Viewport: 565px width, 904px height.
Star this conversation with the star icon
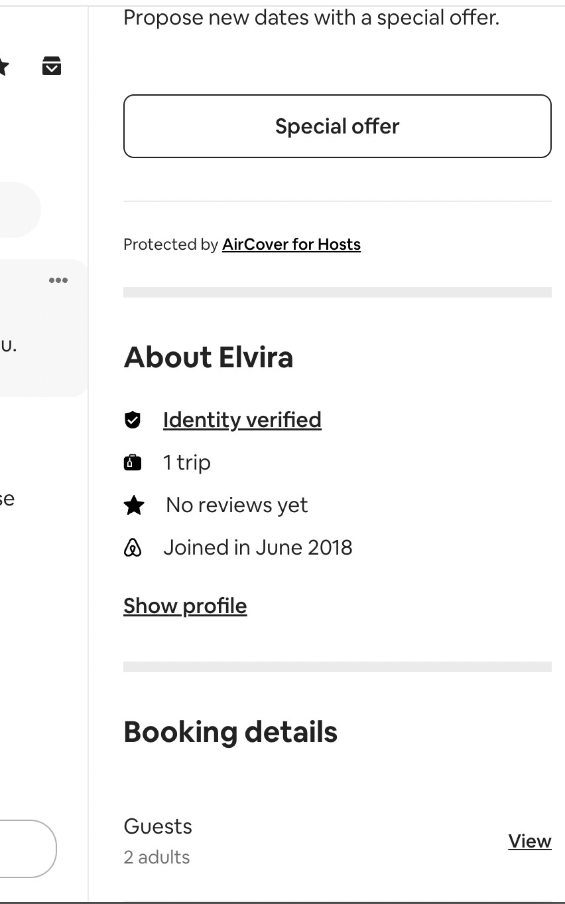[3, 66]
